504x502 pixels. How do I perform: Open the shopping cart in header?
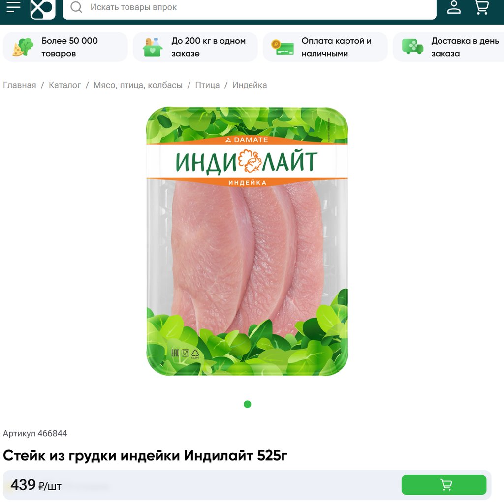[x=481, y=7]
